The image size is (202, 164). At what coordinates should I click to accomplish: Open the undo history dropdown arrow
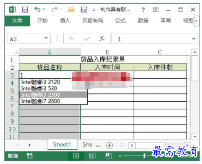pos(44,9)
